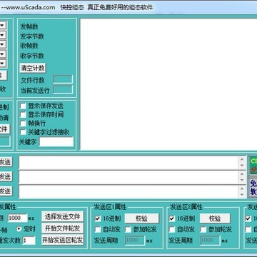Image resolution: width=257 pixels, height=257 pixels.
Task: Click 开始发送区轮发 button
Action: coord(63,240)
